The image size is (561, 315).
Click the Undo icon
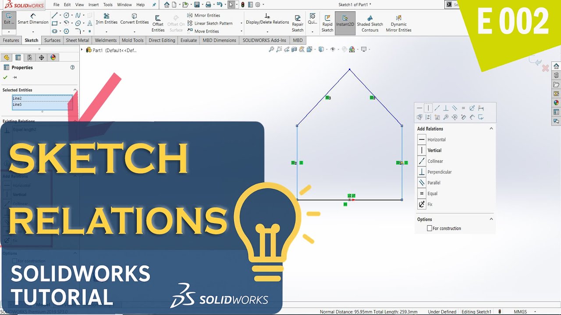coord(220,5)
